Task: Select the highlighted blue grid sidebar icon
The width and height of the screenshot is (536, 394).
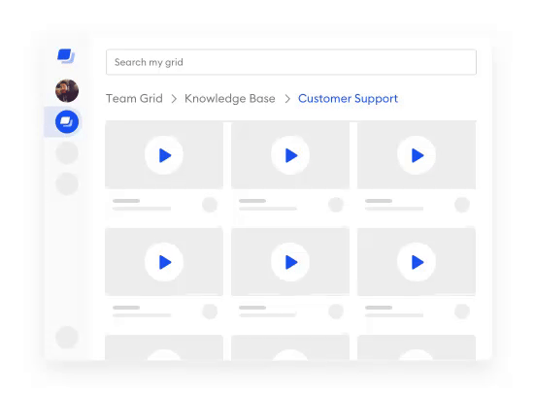Action: click(67, 121)
